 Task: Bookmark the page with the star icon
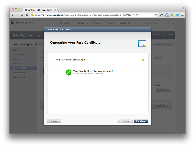(156, 15)
